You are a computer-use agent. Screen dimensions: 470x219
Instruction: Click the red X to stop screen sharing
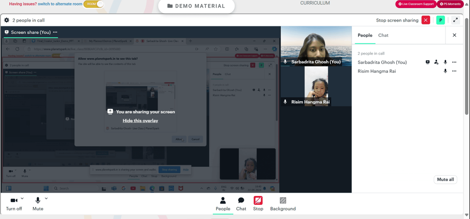[426, 20]
